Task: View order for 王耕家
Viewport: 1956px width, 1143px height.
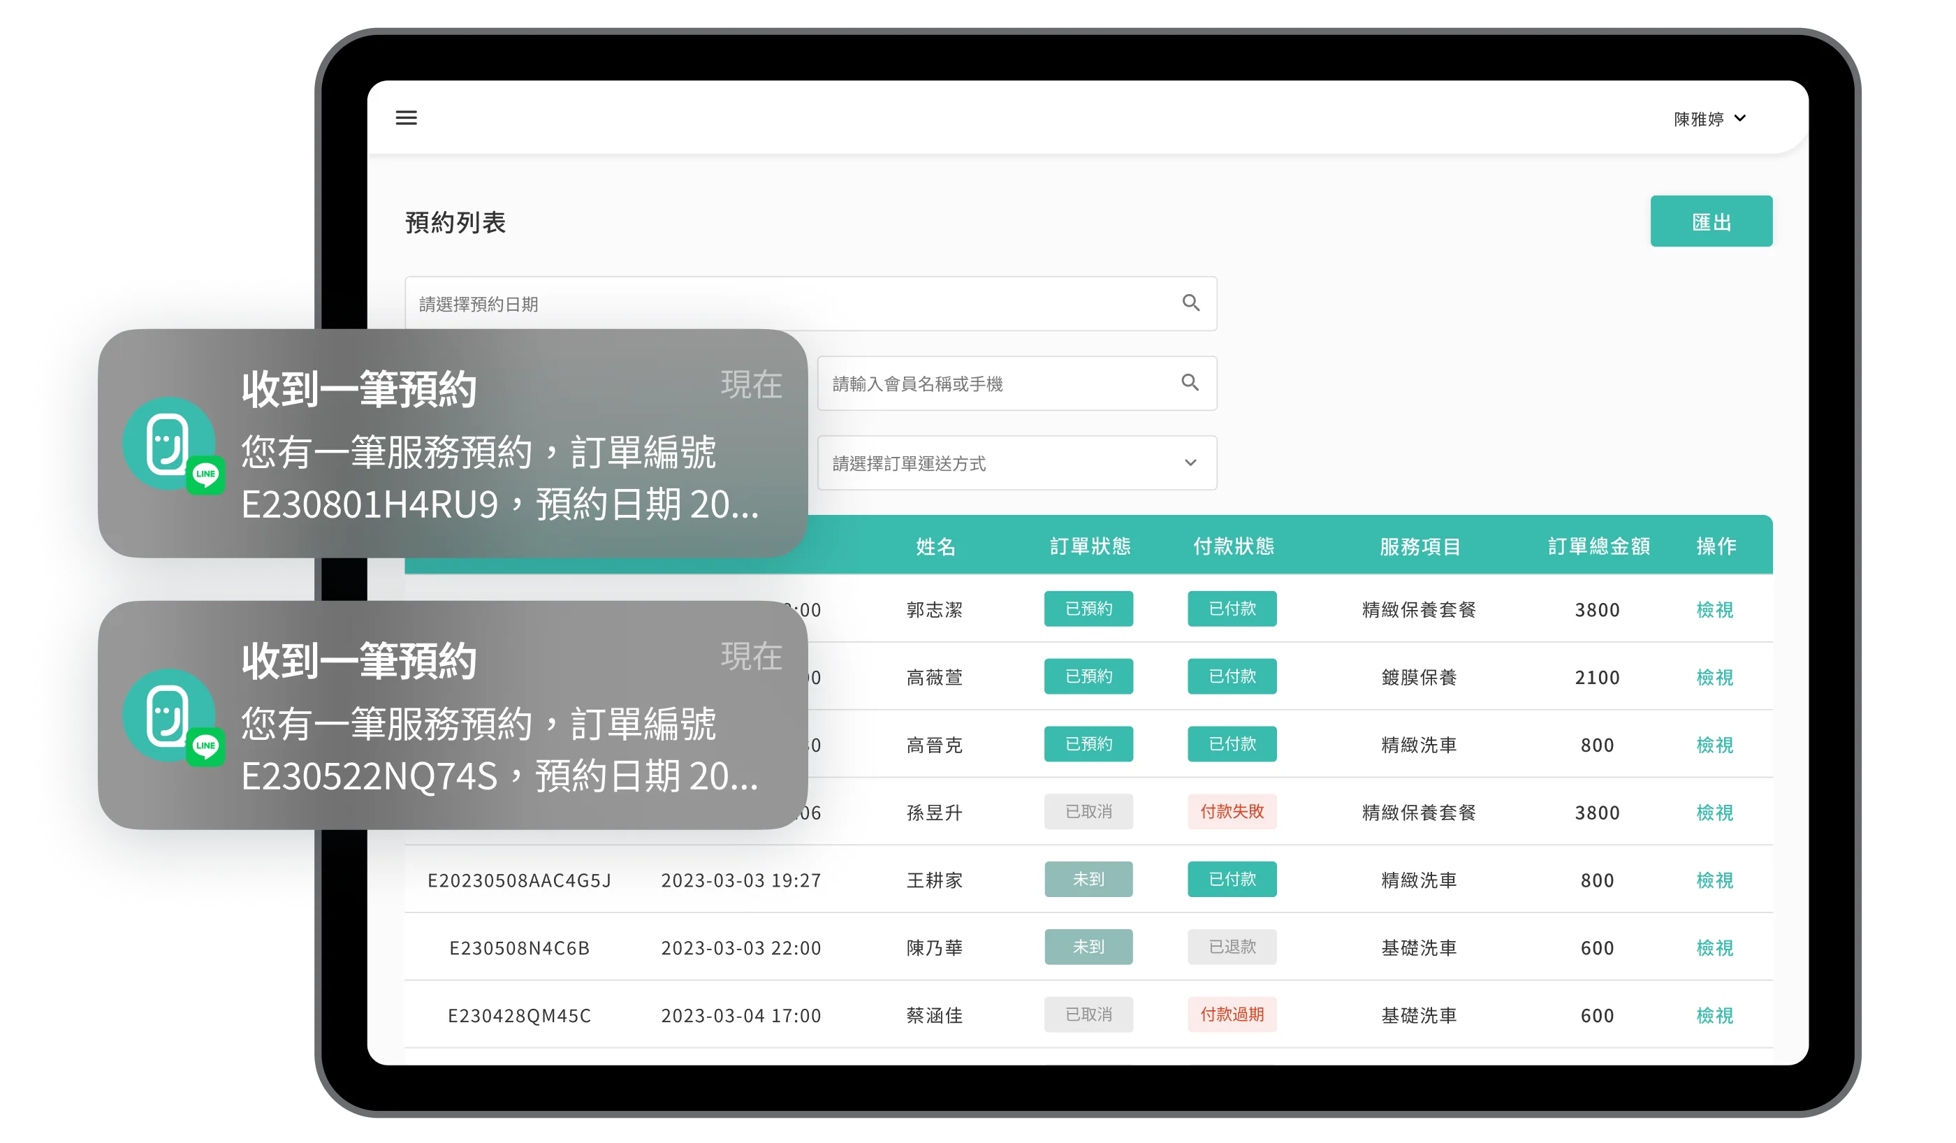Action: [x=1714, y=880]
